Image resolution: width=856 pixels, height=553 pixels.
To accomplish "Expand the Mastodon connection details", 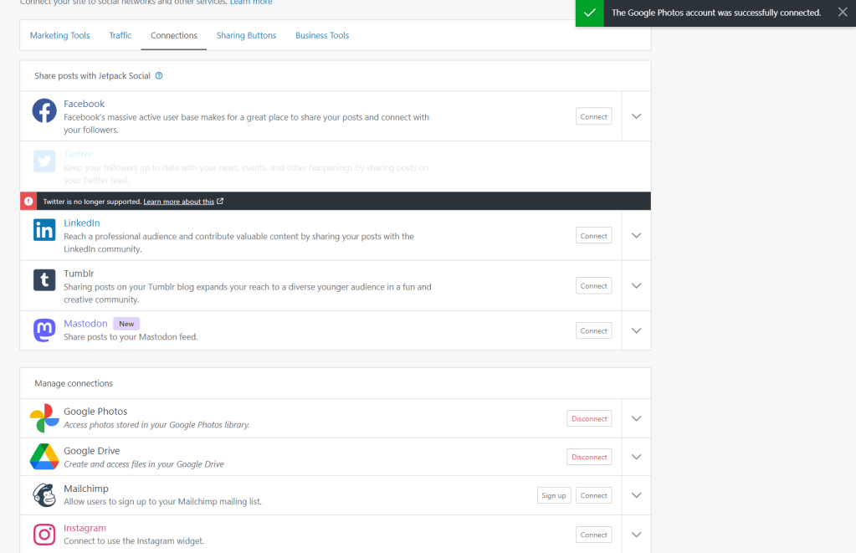I will pyautogui.click(x=636, y=330).
